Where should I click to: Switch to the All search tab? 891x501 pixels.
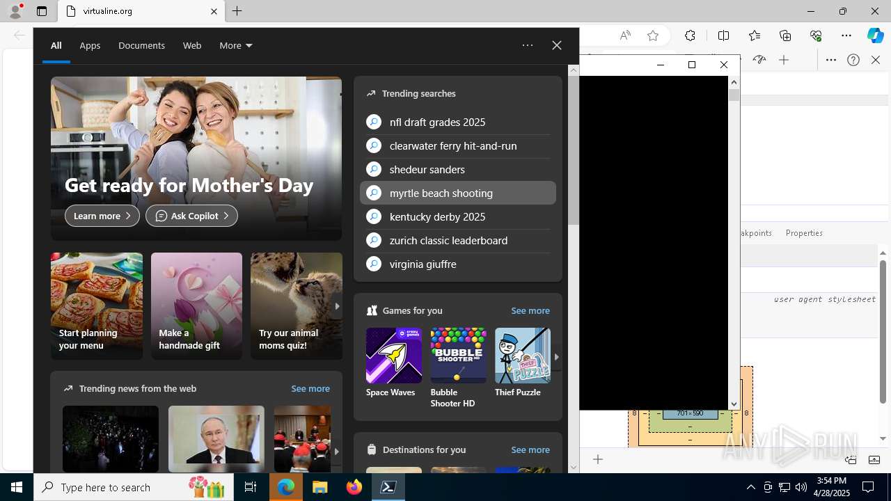coord(56,45)
